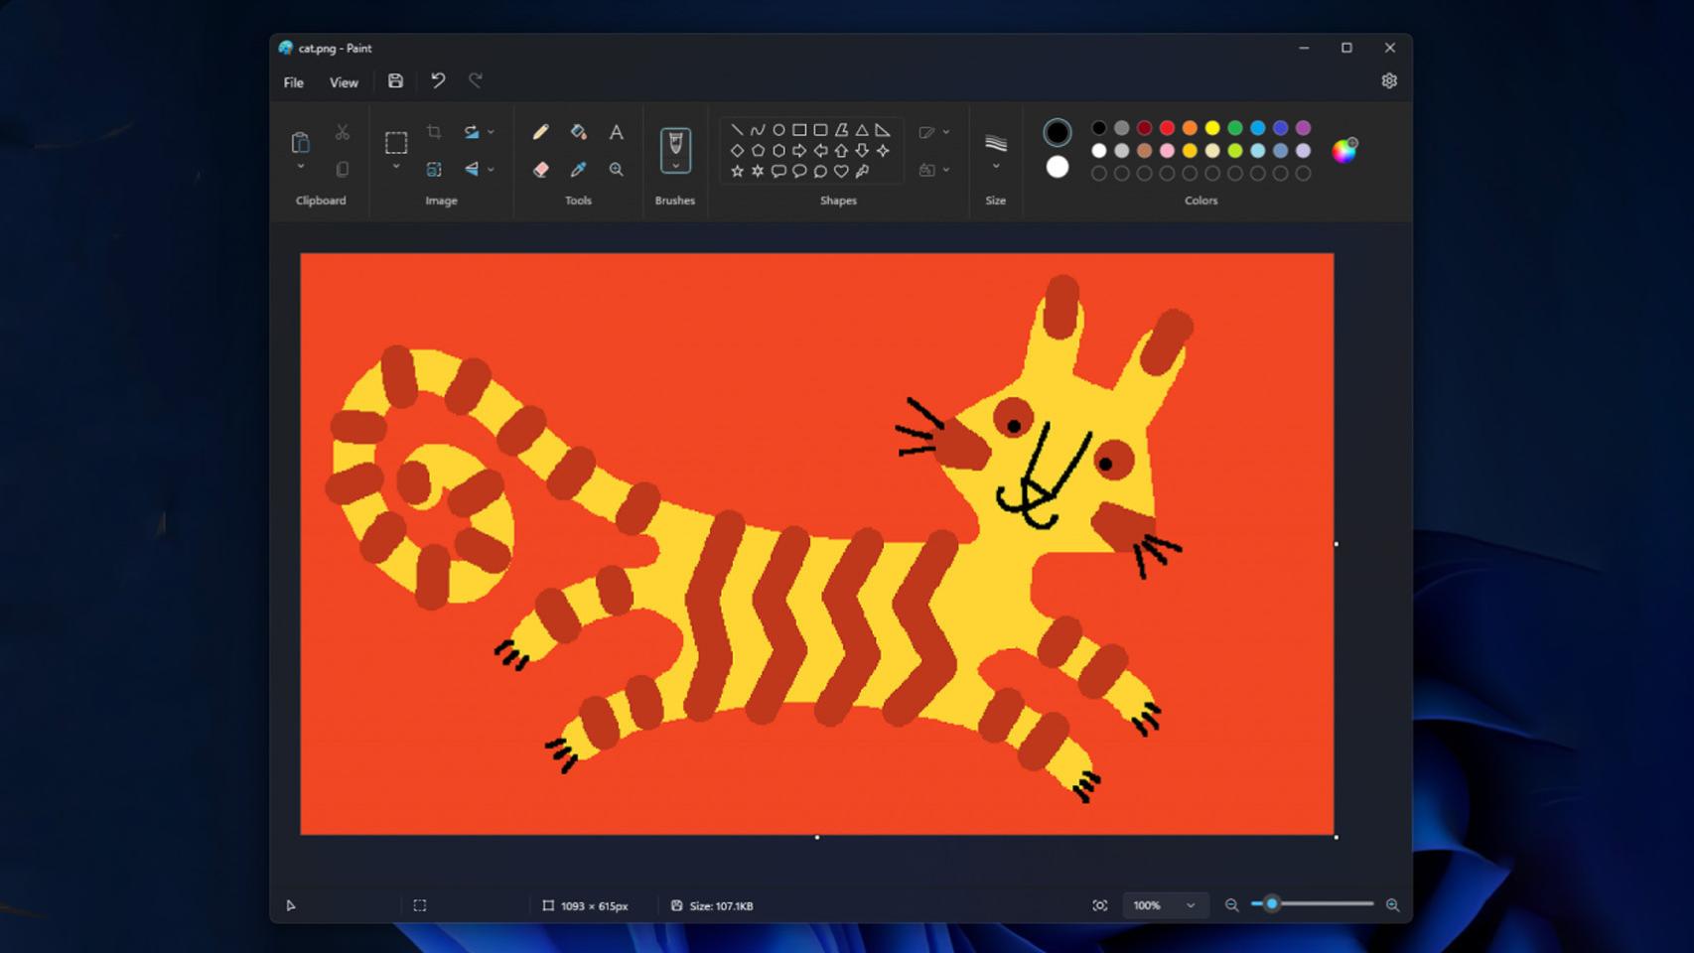Click the Paste clipboard icon
Image resolution: width=1694 pixels, height=953 pixels.
pyautogui.click(x=300, y=143)
